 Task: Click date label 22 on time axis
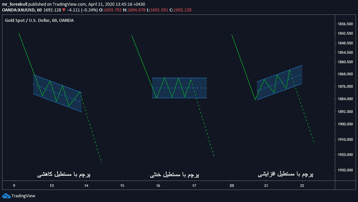(x=302, y=186)
